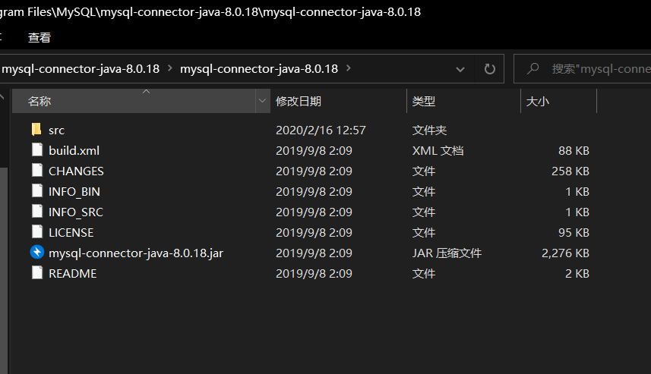This screenshot has height=374, width=651.
Task: Select the README file icon
Action: [37, 272]
